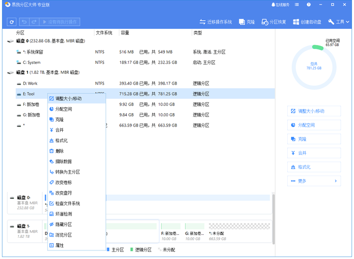Image resolution: width=354 pixels, height=259 pixels.
Task: Open 属性 in the context menu
Action: pyautogui.click(x=77, y=245)
